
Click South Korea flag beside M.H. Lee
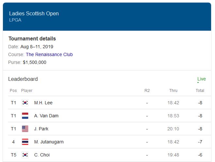pos(25,103)
